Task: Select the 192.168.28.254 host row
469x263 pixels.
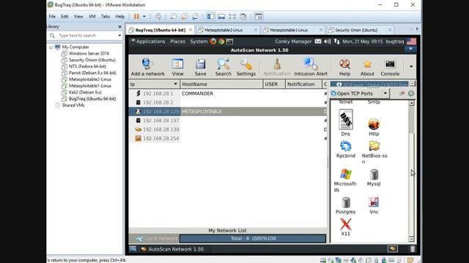Action: click(x=228, y=138)
